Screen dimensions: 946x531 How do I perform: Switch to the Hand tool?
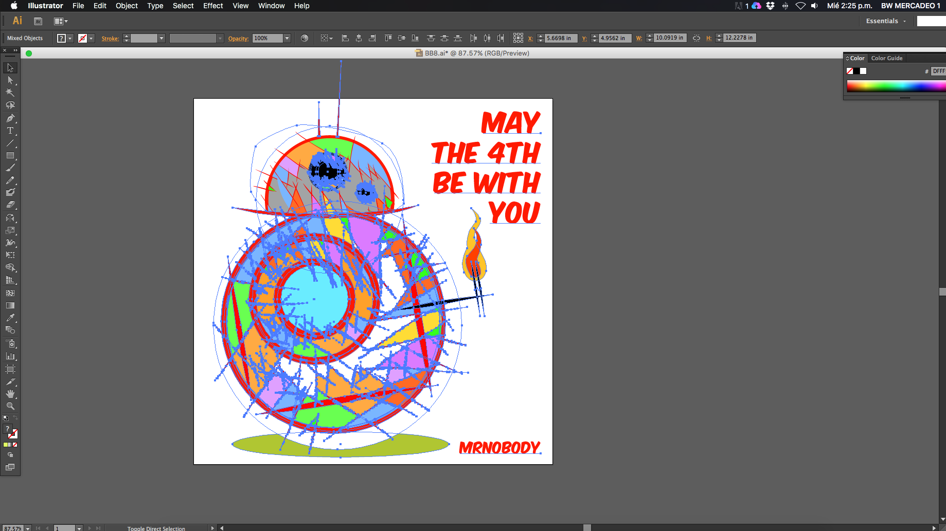coord(10,394)
